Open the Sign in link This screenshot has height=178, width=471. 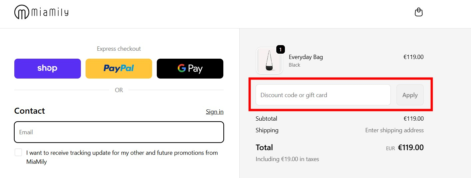[215, 112]
